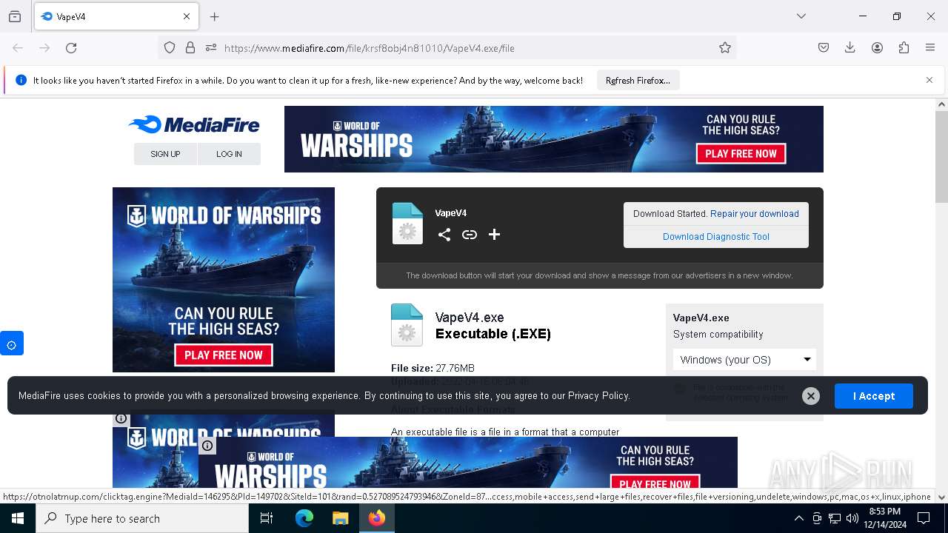Open Firefox downloads panel

pos(850,48)
